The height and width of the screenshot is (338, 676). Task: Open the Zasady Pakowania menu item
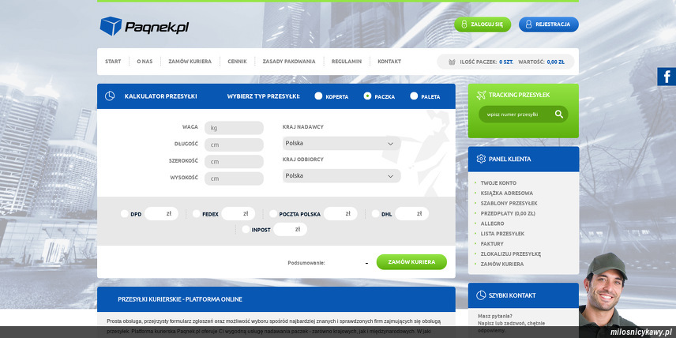point(288,62)
